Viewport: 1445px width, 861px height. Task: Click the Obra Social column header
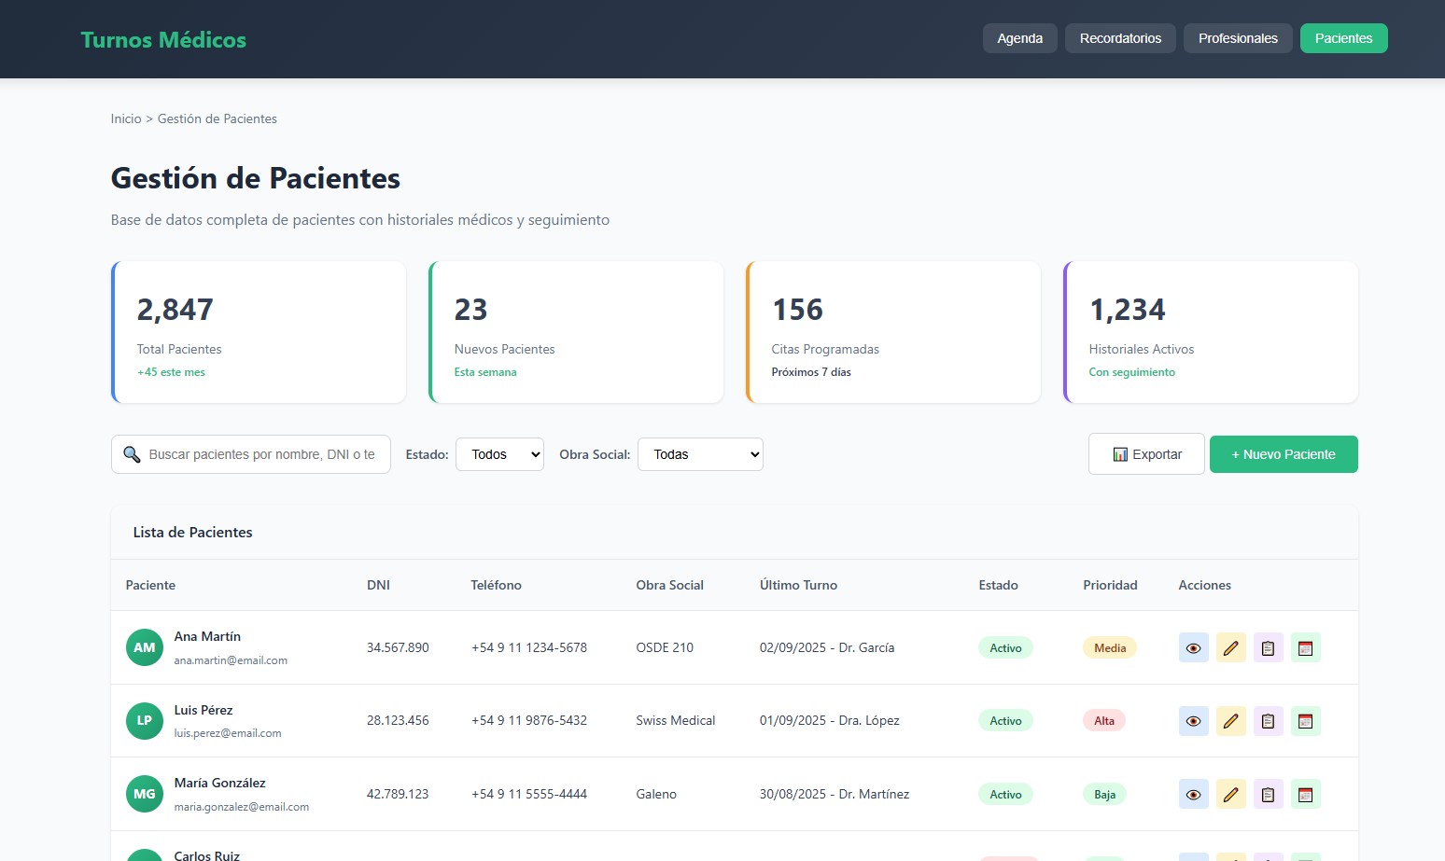[669, 585]
